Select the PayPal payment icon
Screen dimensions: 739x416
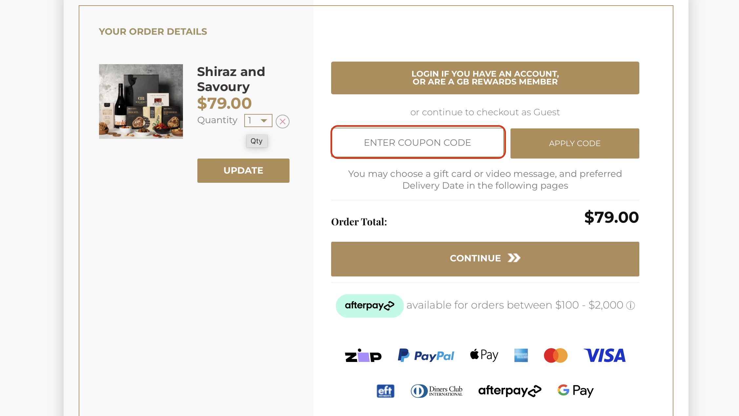click(x=426, y=356)
